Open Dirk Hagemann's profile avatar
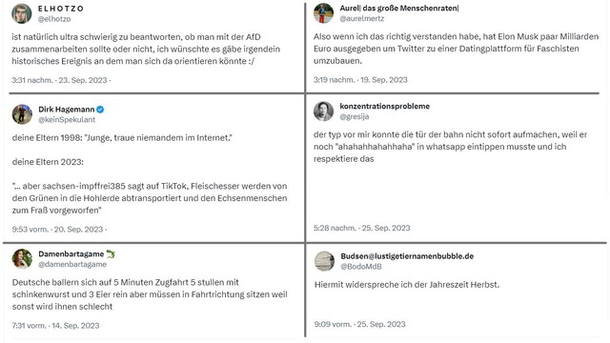The width and height of the screenshot is (610, 343). tap(22, 114)
